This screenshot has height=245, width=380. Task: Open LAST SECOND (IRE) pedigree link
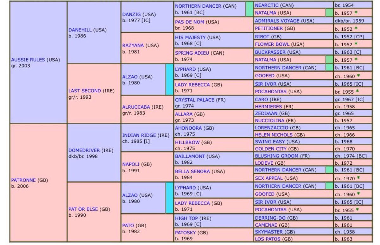pos(91,91)
